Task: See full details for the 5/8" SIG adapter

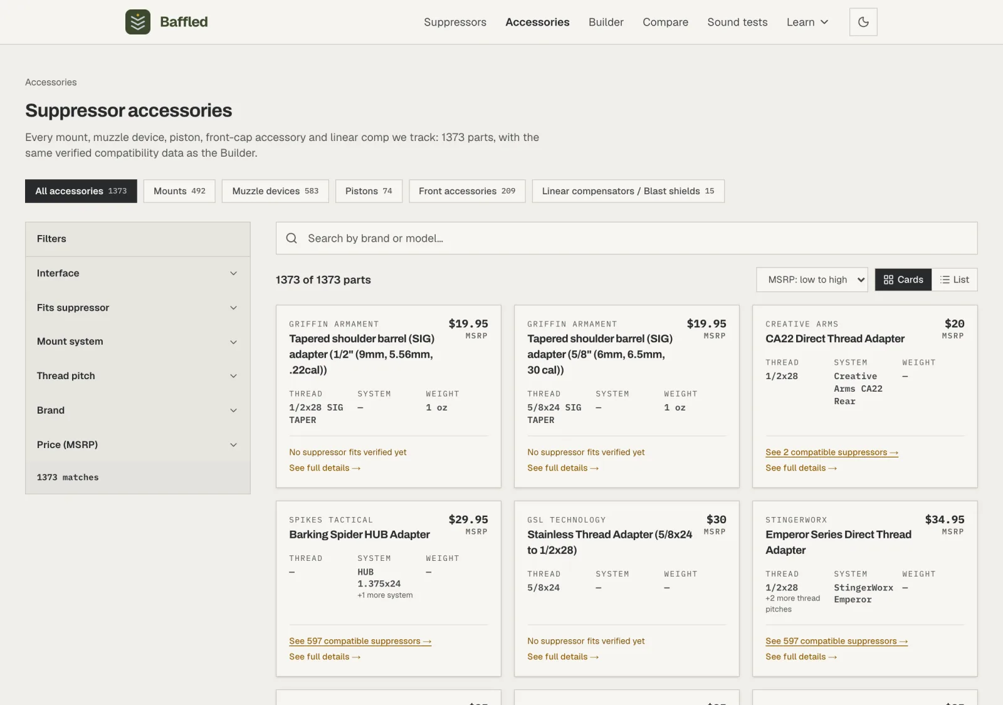Action: tap(563, 468)
